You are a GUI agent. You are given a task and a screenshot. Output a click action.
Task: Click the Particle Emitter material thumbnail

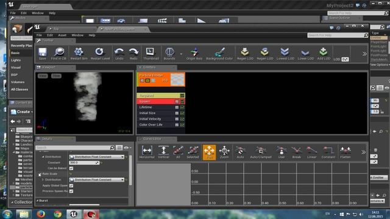(x=177, y=80)
